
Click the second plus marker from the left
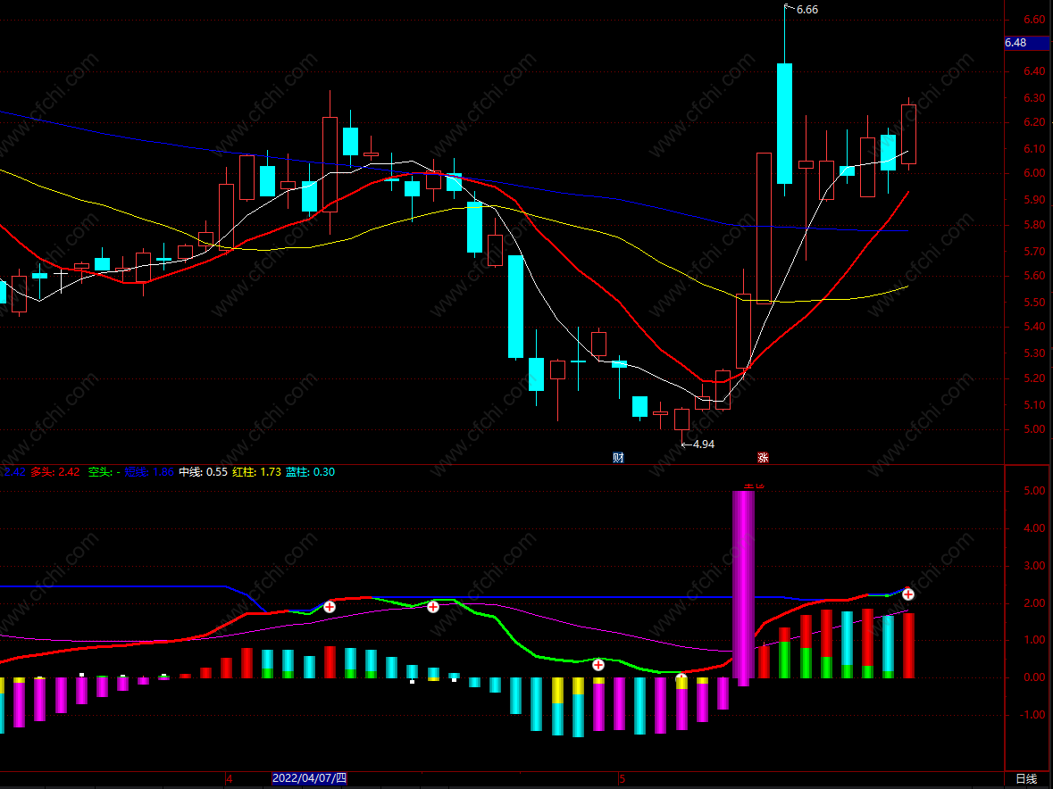(433, 607)
